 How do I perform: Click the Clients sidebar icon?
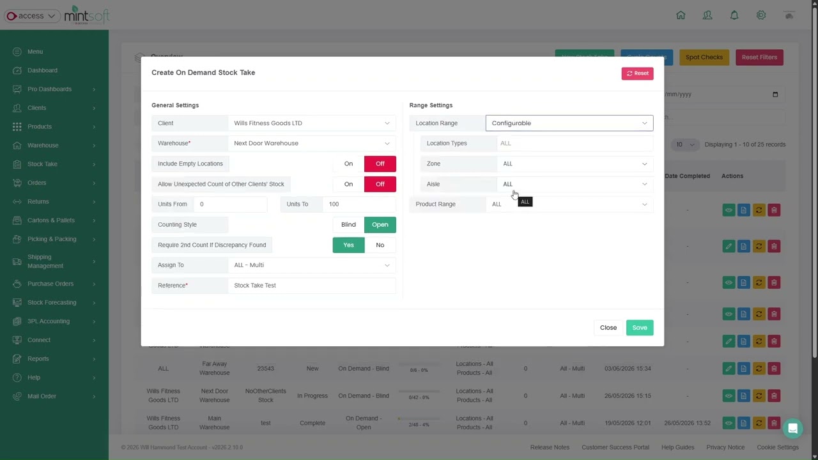[17, 108]
